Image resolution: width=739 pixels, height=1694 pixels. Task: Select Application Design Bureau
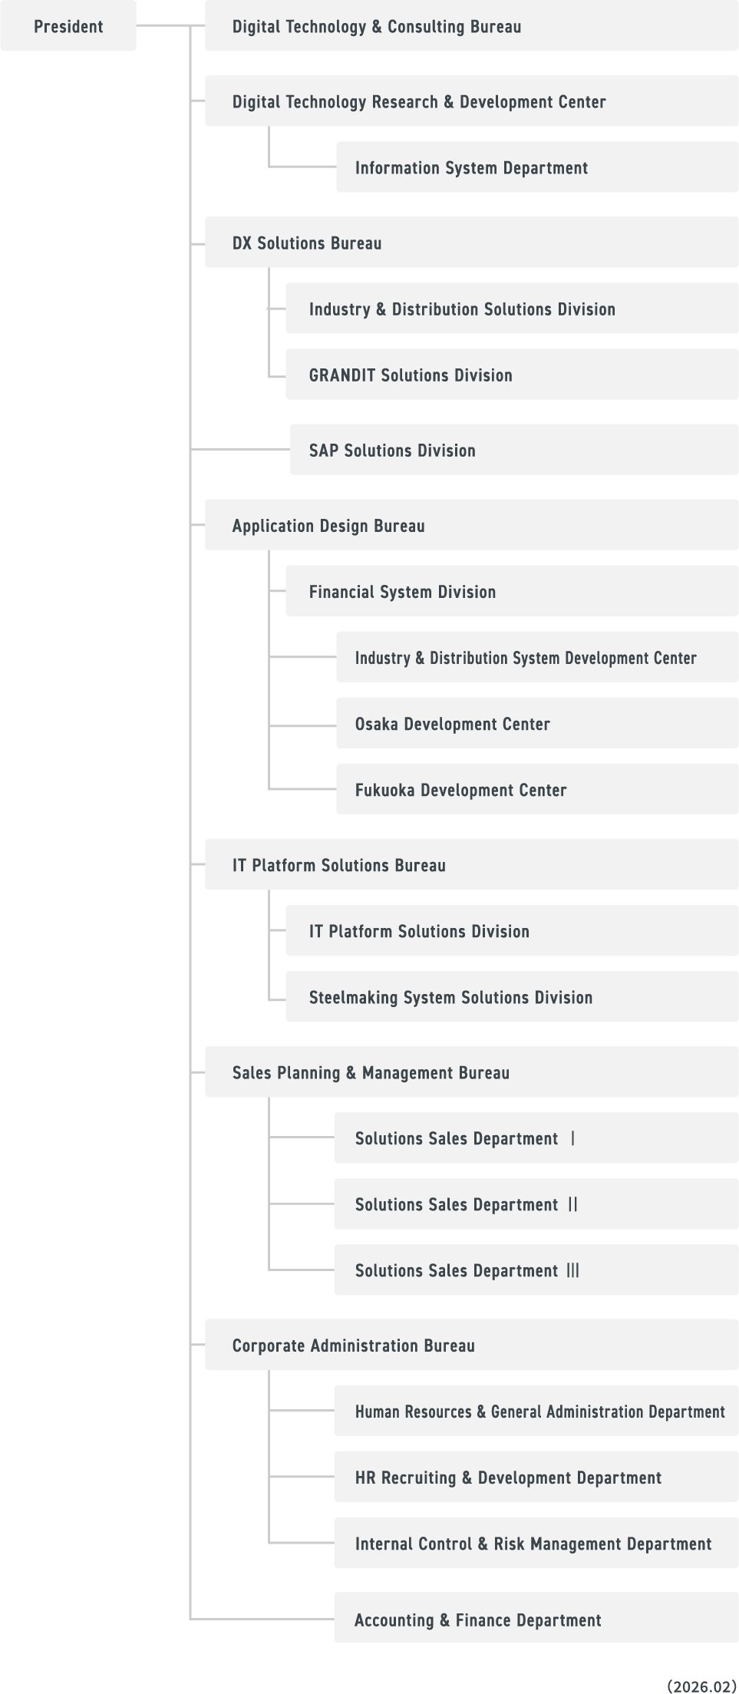[x=470, y=525]
